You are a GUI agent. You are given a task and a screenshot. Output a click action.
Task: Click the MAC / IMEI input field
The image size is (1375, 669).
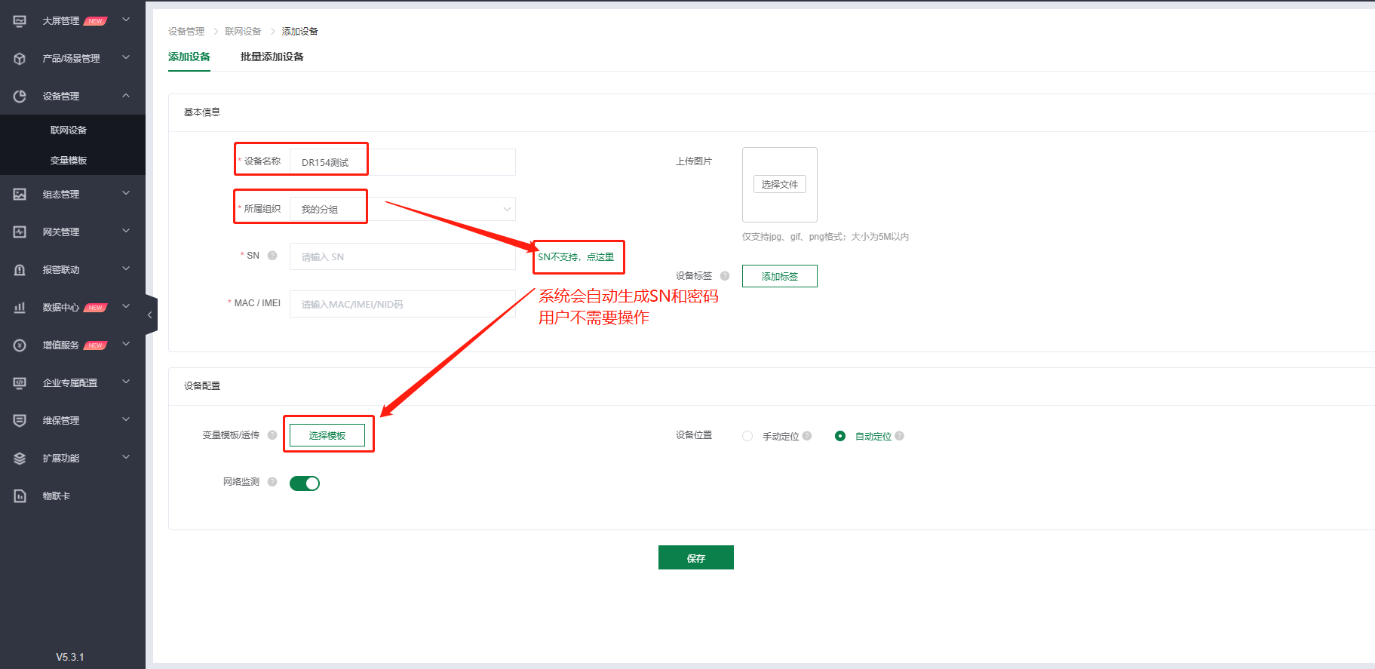point(403,304)
